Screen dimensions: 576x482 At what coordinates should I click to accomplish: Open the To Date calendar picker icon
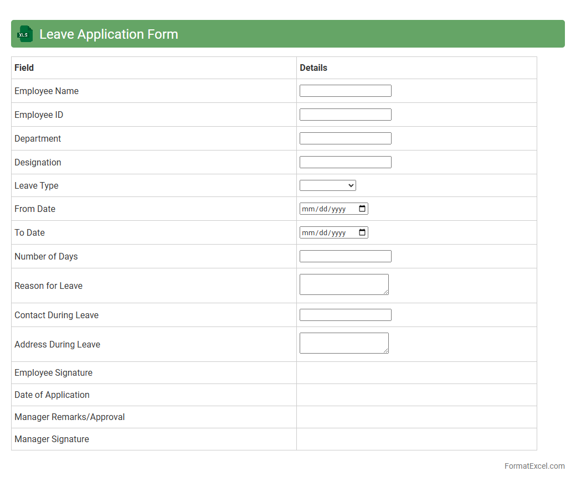point(362,232)
